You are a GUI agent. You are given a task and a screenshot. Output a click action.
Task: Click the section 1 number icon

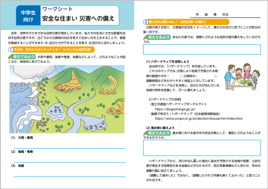(x=10, y=50)
